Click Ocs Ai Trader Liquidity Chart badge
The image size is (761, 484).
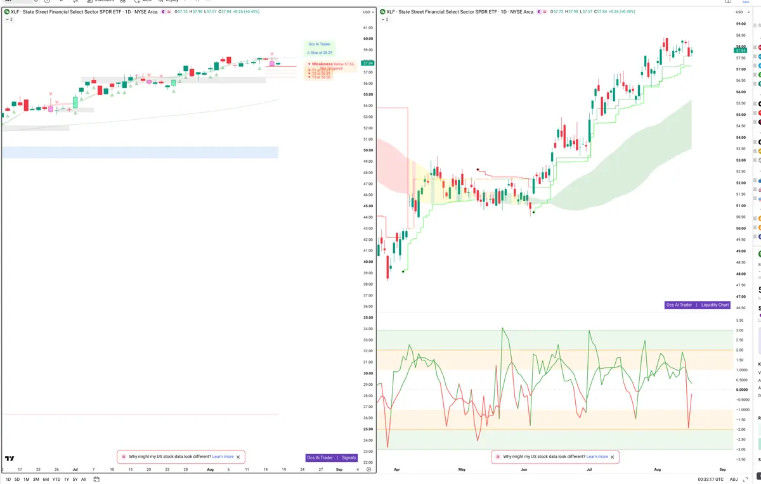tap(698, 305)
